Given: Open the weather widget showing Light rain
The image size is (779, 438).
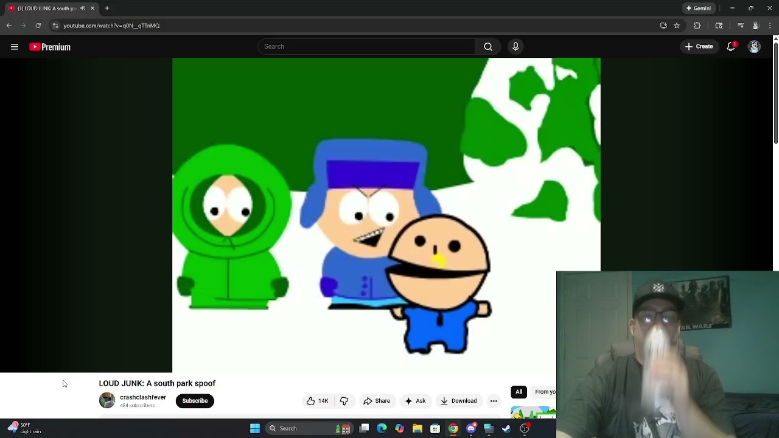Looking at the screenshot, I should tap(24, 428).
